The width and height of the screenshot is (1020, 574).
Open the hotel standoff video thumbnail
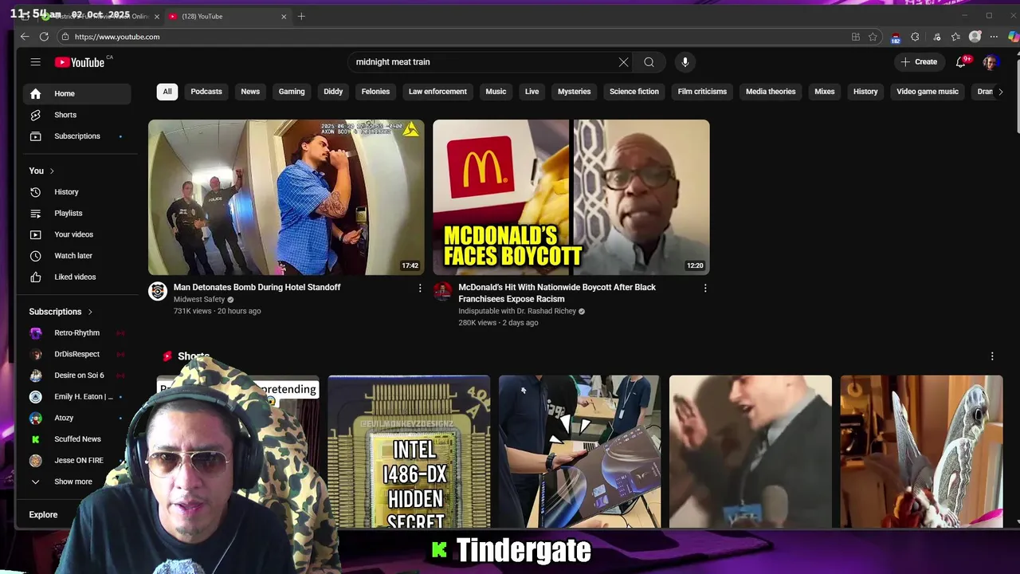click(286, 197)
